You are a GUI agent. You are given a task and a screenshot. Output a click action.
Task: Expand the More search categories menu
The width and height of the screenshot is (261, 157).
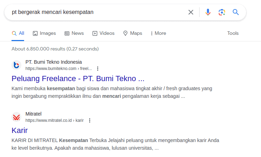[158, 33]
